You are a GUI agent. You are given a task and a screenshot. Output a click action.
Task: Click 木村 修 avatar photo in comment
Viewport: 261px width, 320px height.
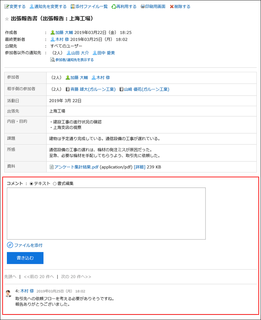8,293
